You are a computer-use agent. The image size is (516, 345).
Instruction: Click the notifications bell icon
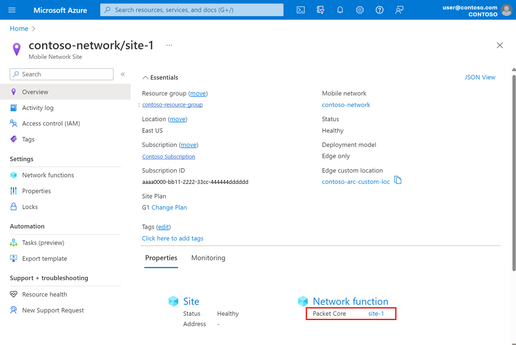coord(340,9)
